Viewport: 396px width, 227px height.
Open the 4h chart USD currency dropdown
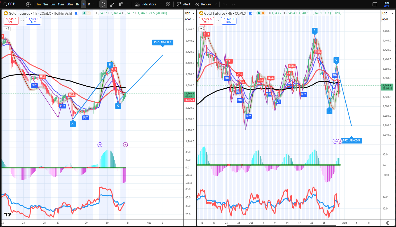coord(388,13)
